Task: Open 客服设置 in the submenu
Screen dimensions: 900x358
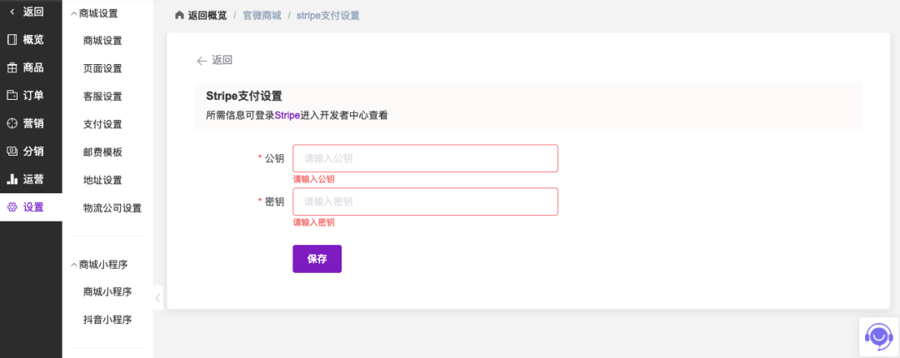Action: coord(102,97)
